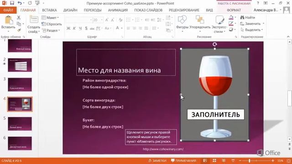Fit slide to window icon
Image resolution: width=292 pixels, height=164 pixels.
[x=288, y=161]
